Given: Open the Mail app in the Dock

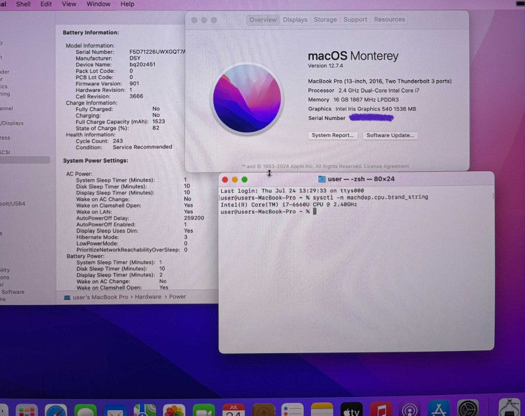Looking at the screenshot, I should coord(115,410).
